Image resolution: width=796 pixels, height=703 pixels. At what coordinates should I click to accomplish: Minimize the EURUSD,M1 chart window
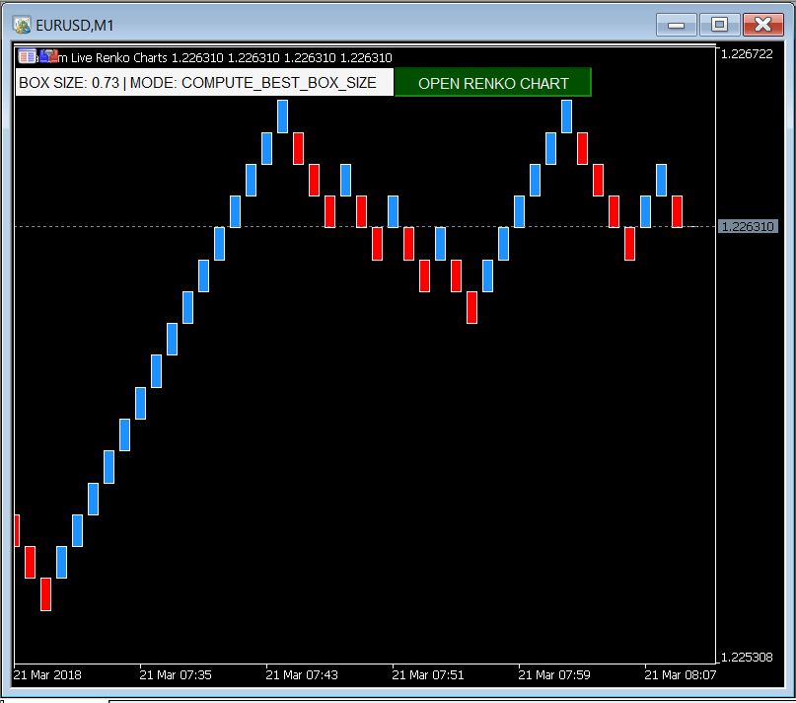pos(676,25)
